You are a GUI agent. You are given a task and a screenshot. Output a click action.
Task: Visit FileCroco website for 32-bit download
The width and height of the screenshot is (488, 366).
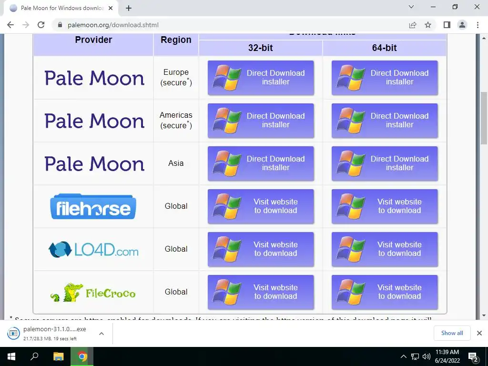[x=261, y=292]
